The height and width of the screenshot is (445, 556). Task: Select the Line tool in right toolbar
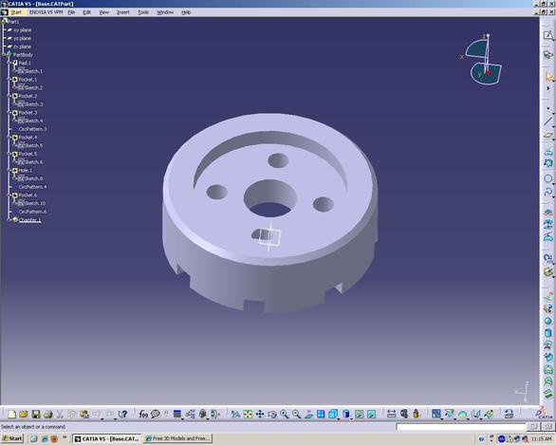click(548, 121)
